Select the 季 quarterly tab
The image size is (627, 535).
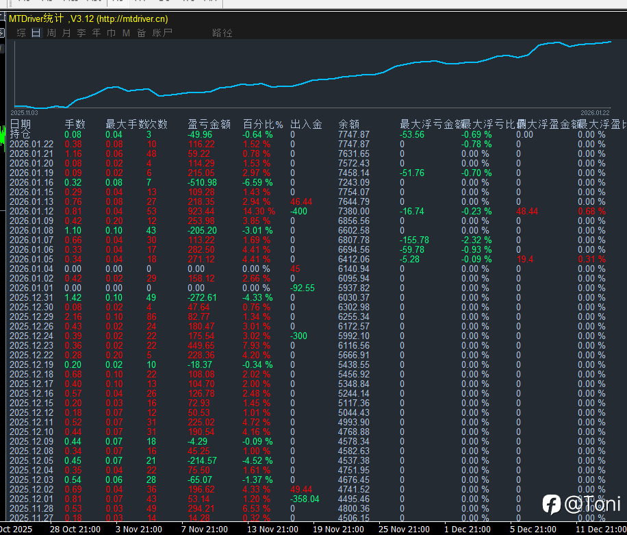coord(81,33)
